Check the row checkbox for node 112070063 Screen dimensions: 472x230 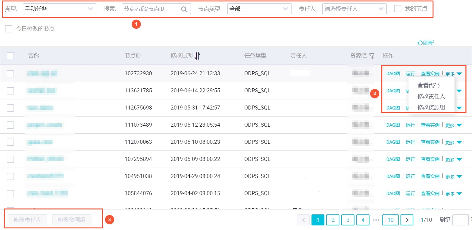click(10, 142)
